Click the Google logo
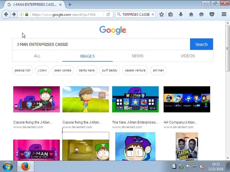Image resolution: width=230 pixels, height=172 pixels. click(x=113, y=30)
